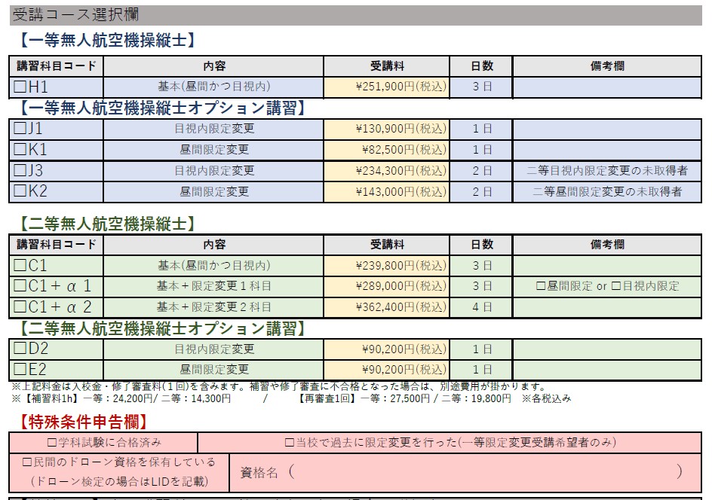The width and height of the screenshot is (712, 500).
Task: Tick the K2 course code checkbox
Action: coord(20,192)
